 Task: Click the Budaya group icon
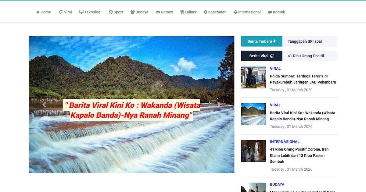[x=132, y=12]
